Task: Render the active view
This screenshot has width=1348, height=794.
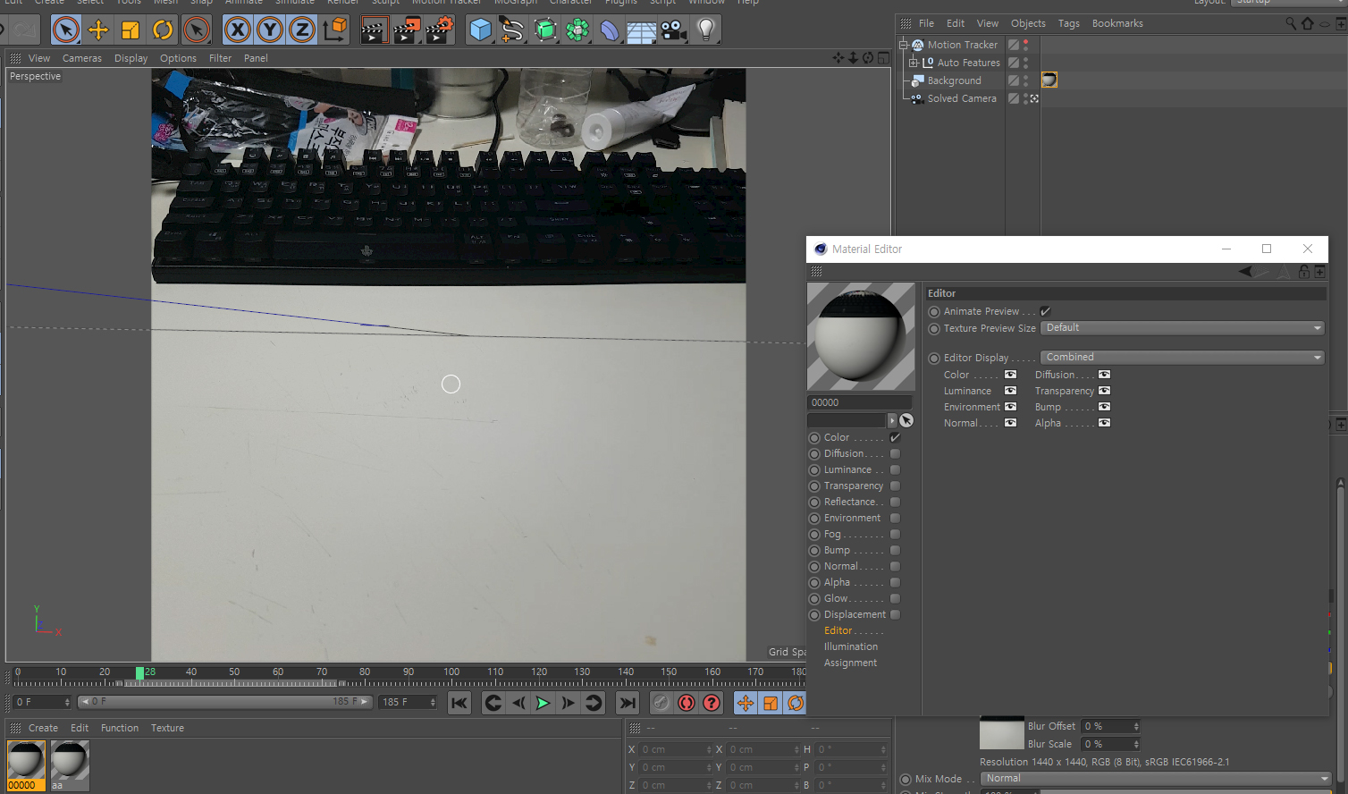Action: coord(375,30)
